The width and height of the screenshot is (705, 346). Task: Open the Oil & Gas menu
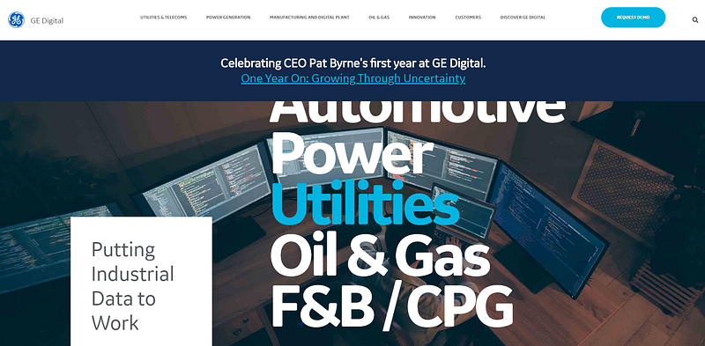click(379, 18)
